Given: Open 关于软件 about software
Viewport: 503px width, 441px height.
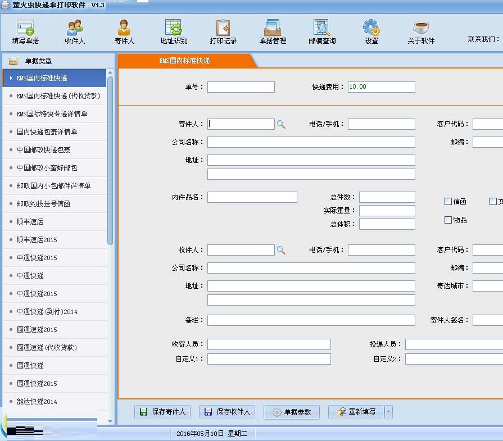Looking at the screenshot, I should [x=421, y=32].
